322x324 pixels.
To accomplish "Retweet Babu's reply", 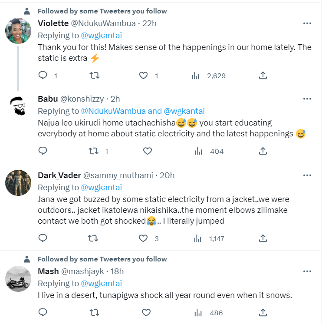I will (94, 151).
